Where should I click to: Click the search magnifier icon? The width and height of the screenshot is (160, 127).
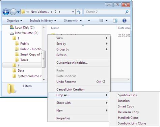coord(127,12)
